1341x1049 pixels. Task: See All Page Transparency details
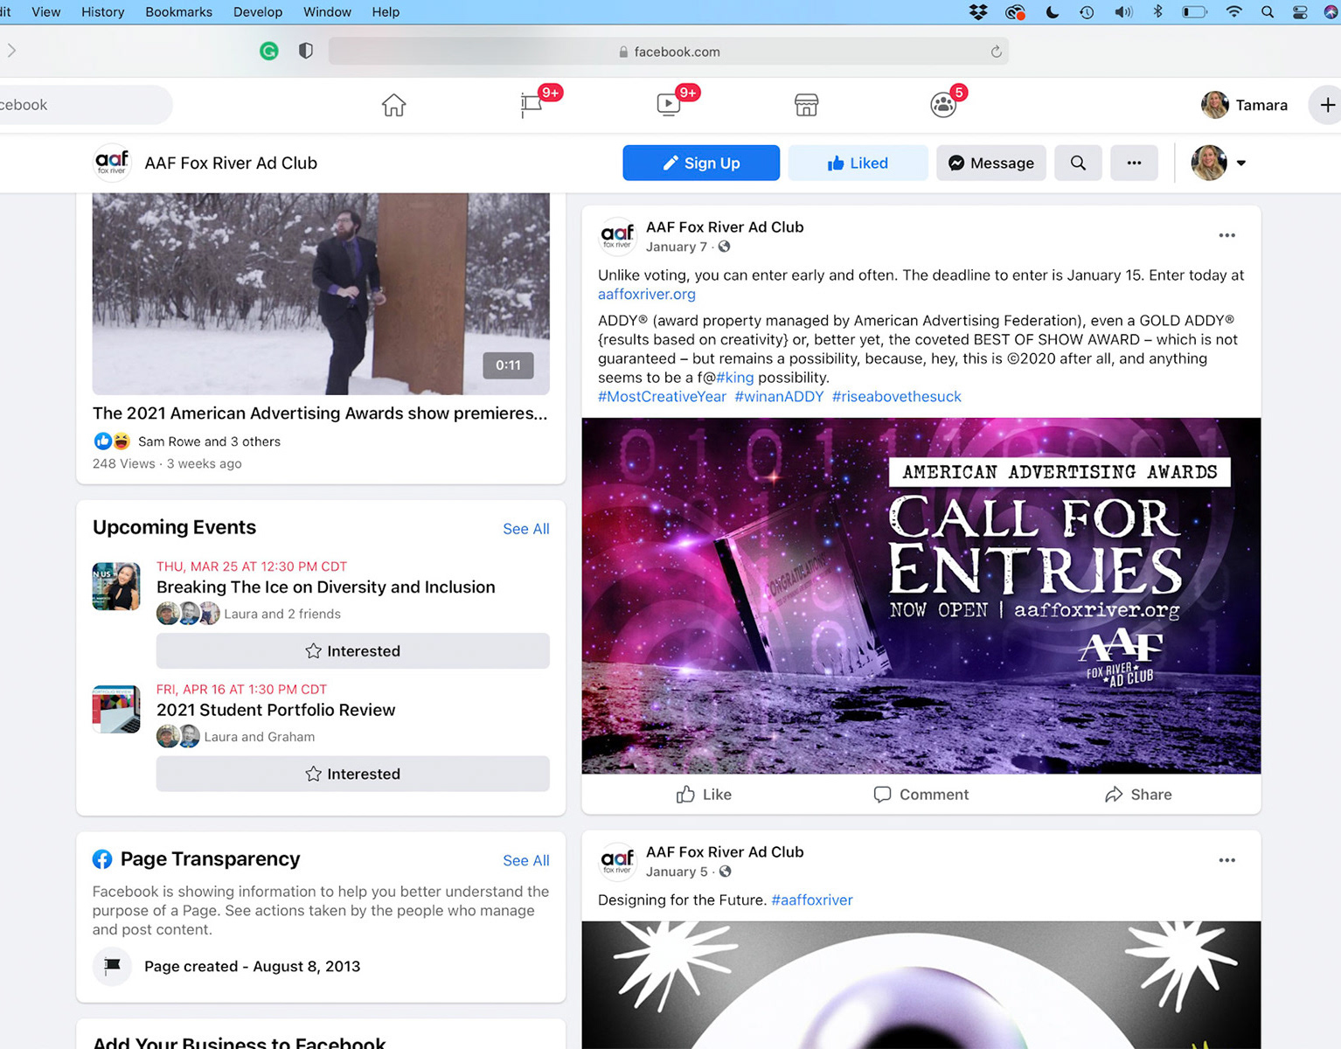tap(526, 860)
